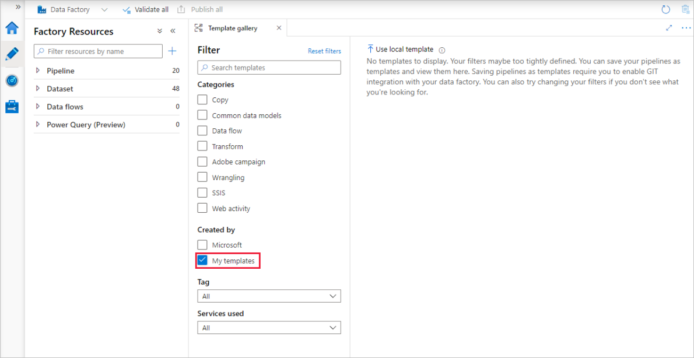The image size is (694, 358).
Task: Uncheck the My templates filter
Action: click(x=202, y=260)
